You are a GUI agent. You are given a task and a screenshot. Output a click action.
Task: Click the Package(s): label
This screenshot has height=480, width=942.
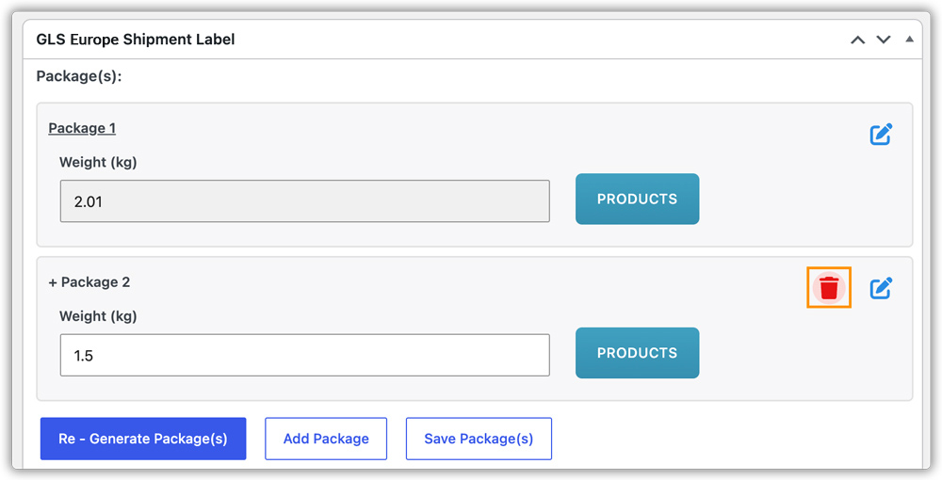point(79,77)
